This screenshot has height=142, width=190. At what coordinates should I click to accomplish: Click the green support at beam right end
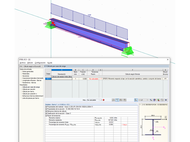(127, 52)
